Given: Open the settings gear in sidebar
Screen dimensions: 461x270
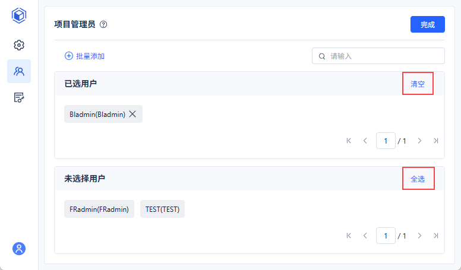Looking at the screenshot, I should (19, 45).
